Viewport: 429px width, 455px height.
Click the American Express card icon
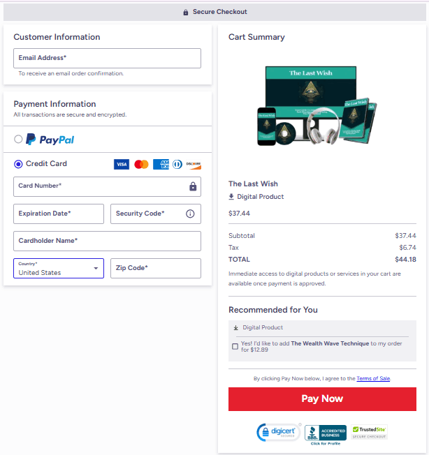point(161,165)
